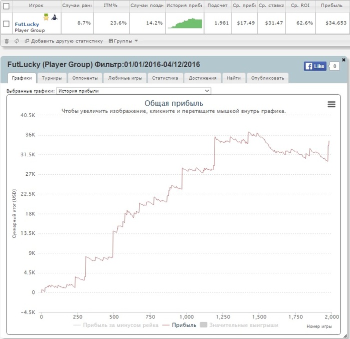The image size is (350, 339).
Task: Click the gold award badge icon
Action: click(x=46, y=17)
